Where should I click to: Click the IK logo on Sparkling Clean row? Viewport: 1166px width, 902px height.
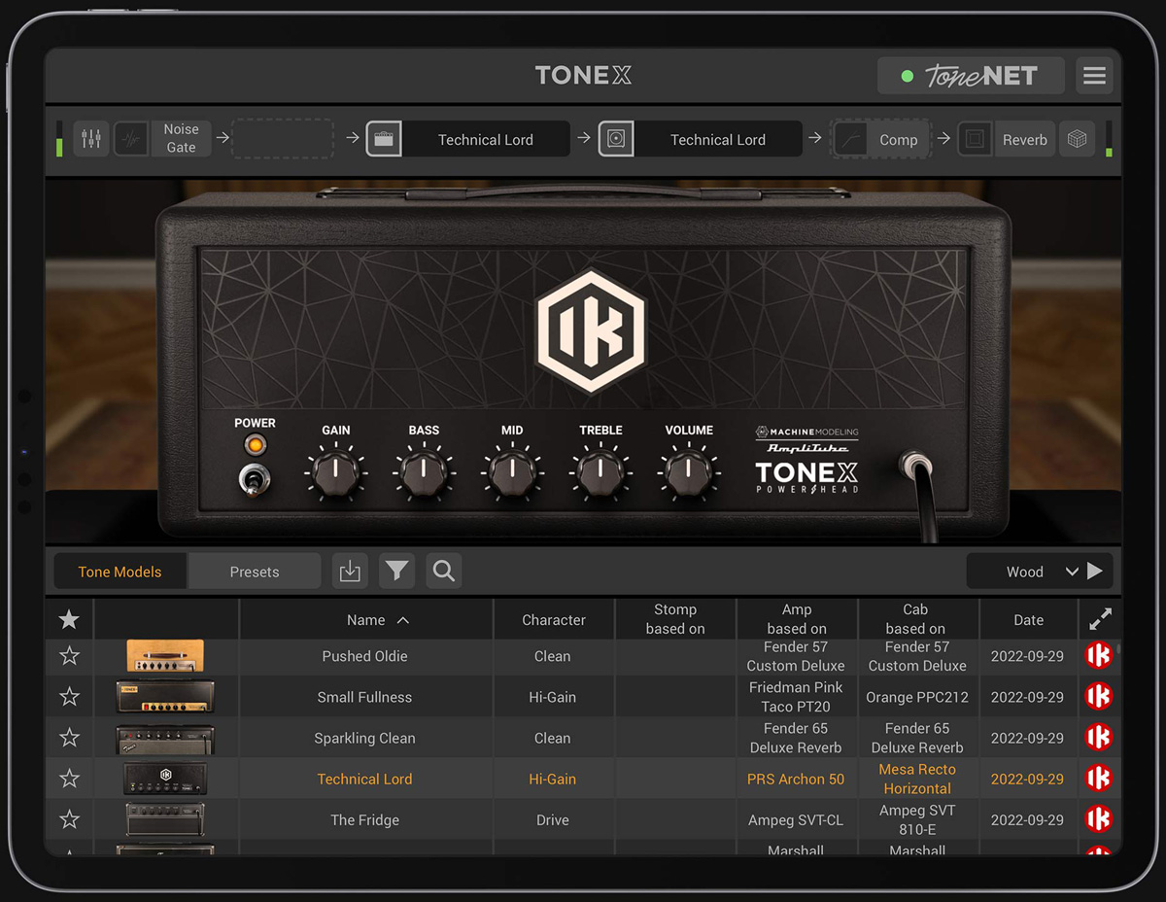tap(1099, 738)
